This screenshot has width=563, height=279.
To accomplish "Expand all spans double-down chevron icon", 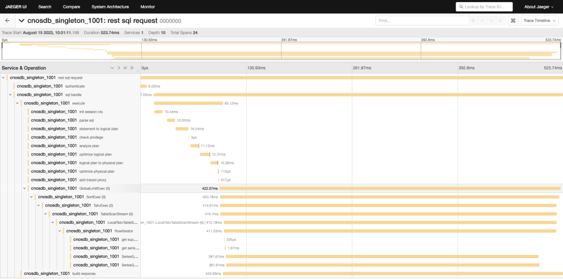I will (x=125, y=68).
